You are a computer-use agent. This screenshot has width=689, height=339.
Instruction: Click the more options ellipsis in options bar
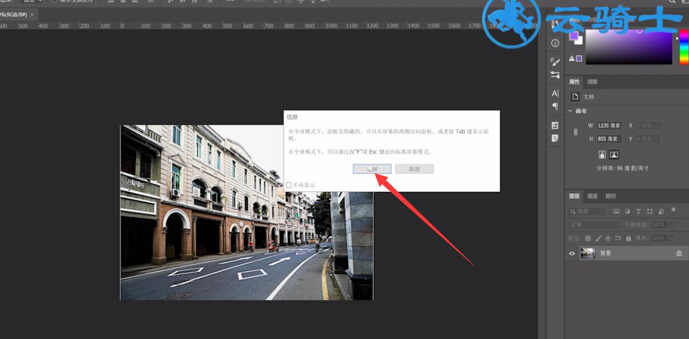(230, 2)
